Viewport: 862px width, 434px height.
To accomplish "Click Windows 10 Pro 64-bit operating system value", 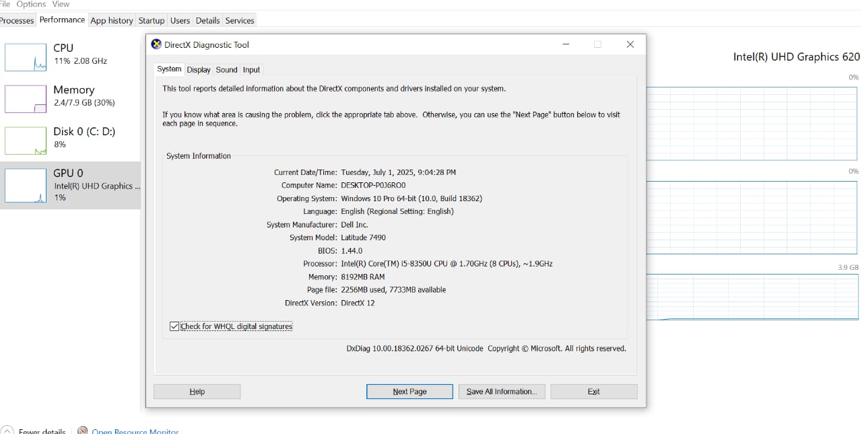I will 411,198.
